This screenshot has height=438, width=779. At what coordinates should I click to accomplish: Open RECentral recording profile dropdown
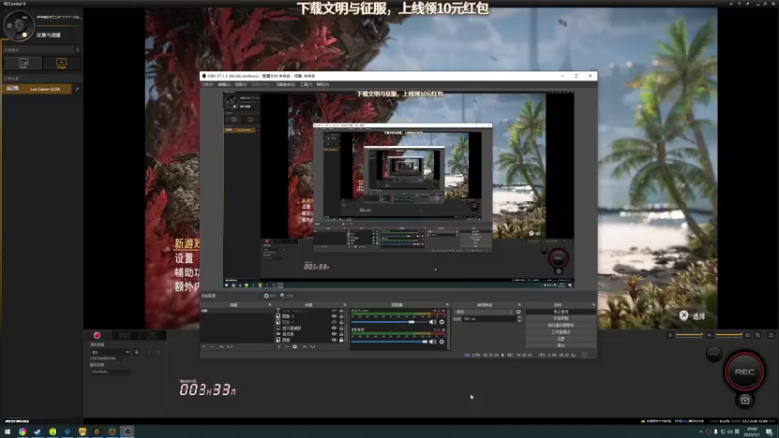pos(109,352)
